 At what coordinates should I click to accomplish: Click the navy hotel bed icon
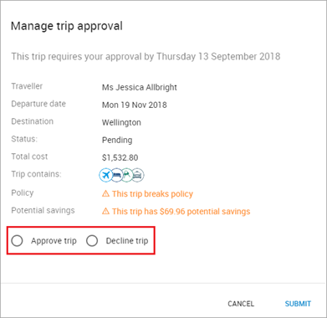point(117,175)
